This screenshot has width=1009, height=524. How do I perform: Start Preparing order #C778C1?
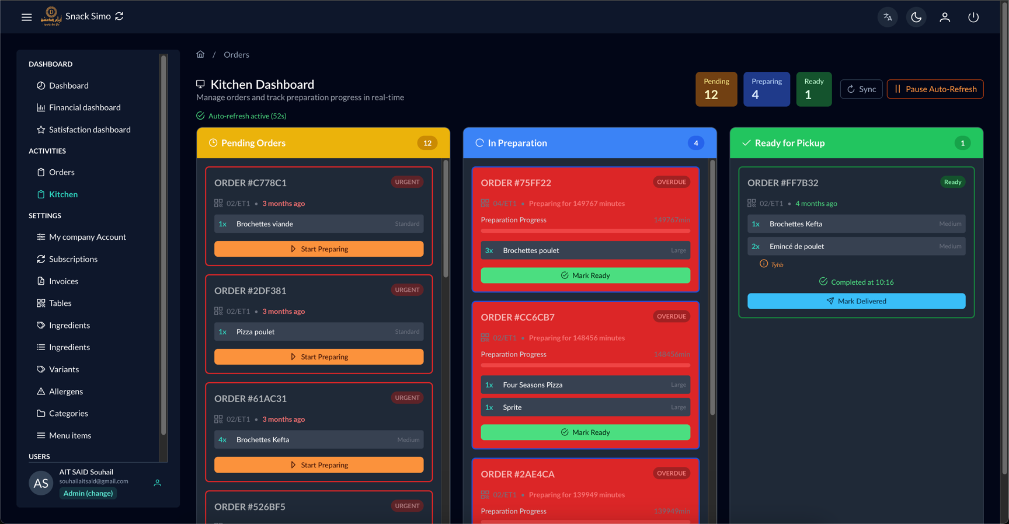tap(319, 249)
